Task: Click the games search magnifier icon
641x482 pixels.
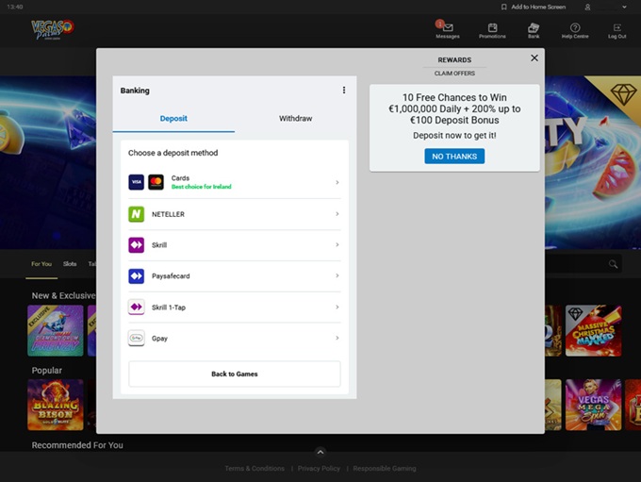Action: click(x=614, y=264)
